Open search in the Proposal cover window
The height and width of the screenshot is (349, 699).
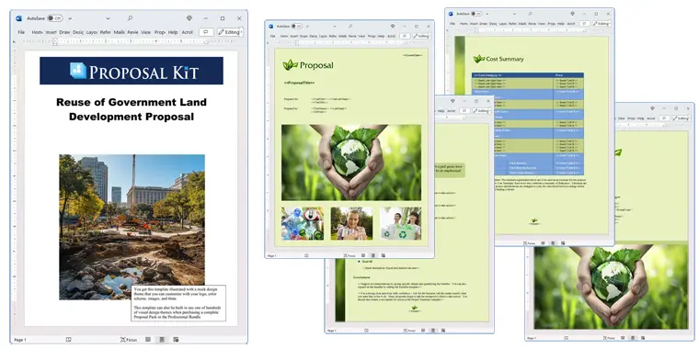(x=350, y=27)
